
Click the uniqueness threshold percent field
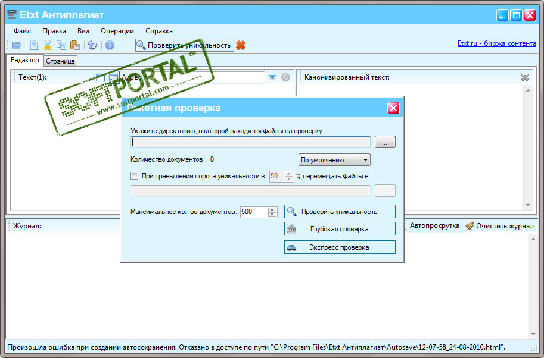276,176
